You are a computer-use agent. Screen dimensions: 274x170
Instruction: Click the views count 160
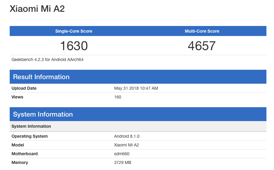pyautogui.click(x=117, y=97)
